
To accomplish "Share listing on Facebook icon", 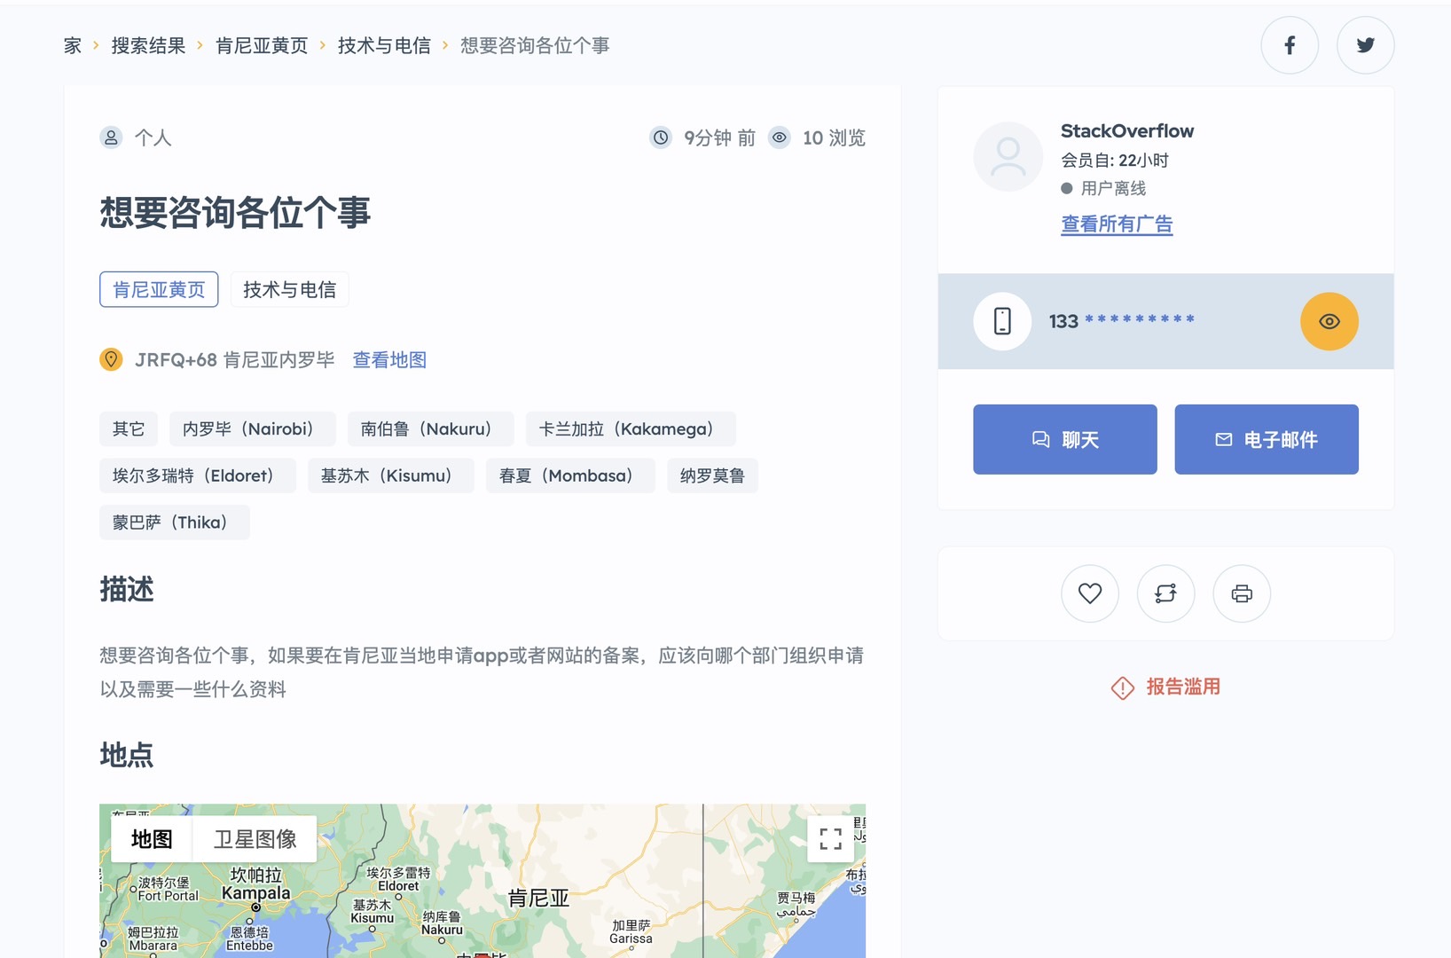I will (x=1290, y=45).
